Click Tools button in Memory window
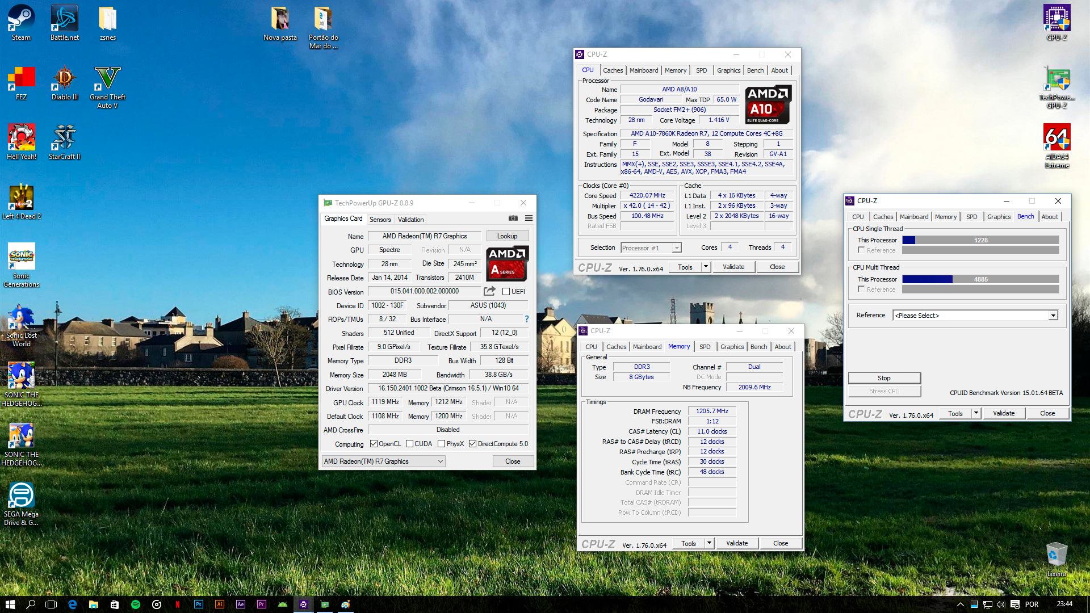This screenshot has width=1090, height=613. (x=689, y=543)
